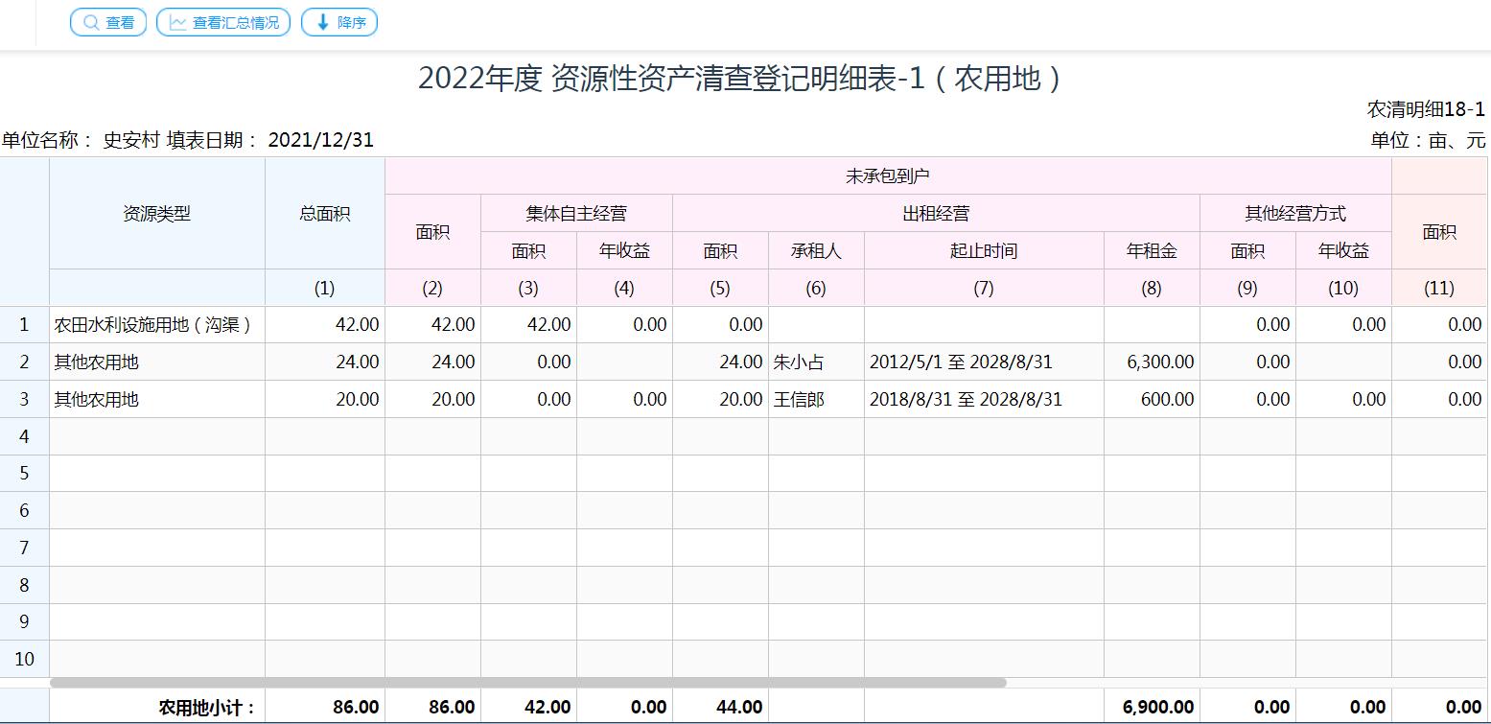Click the 起止时间 column header
The width and height of the screenshot is (1491, 724).
[983, 251]
